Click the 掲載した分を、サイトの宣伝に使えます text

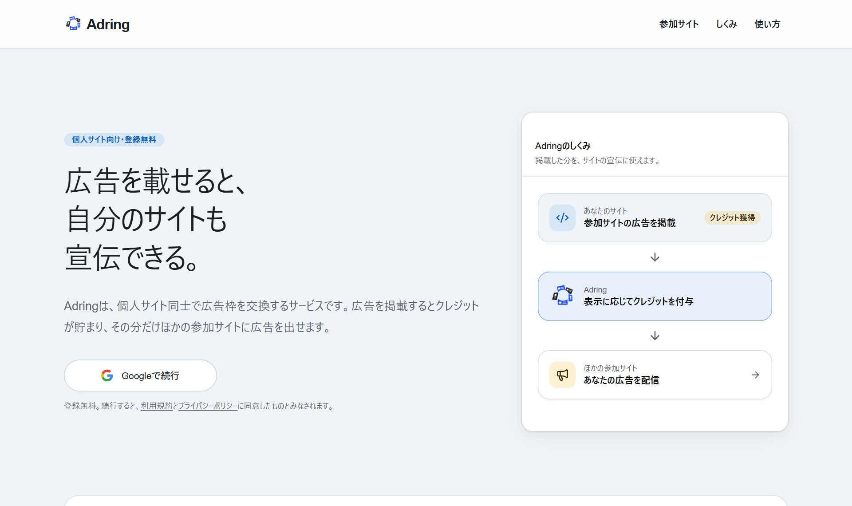(x=598, y=160)
